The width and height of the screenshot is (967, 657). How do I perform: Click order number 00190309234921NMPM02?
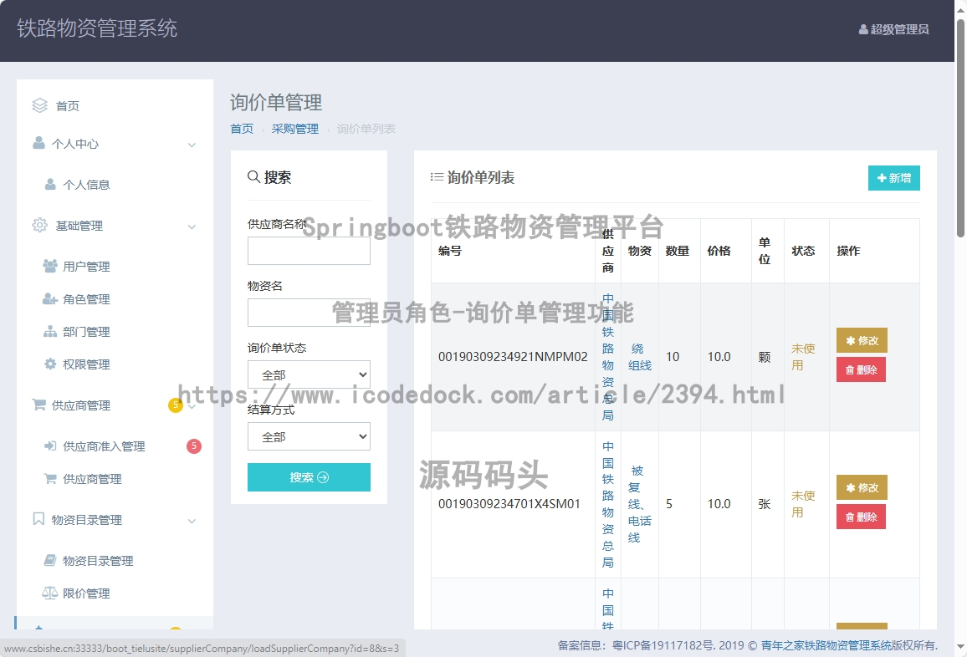pos(513,357)
